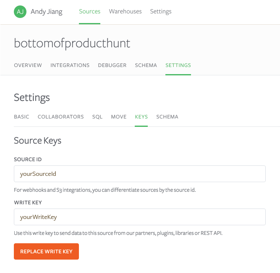Select the green SETTINGS source tab
This screenshot has height=273, width=280.
[178, 65]
